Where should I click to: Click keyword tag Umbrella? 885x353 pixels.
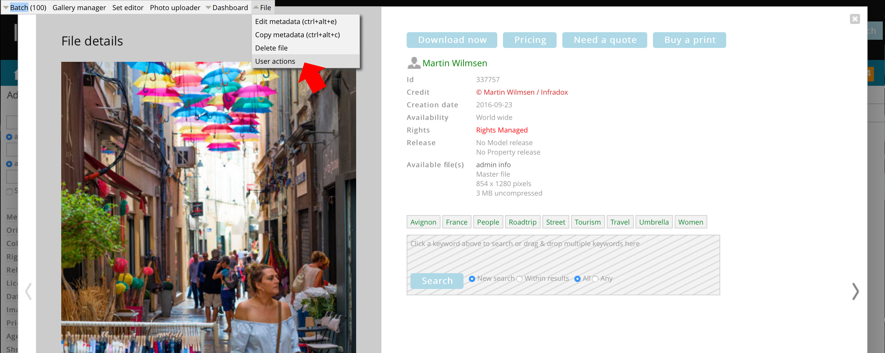[654, 222]
